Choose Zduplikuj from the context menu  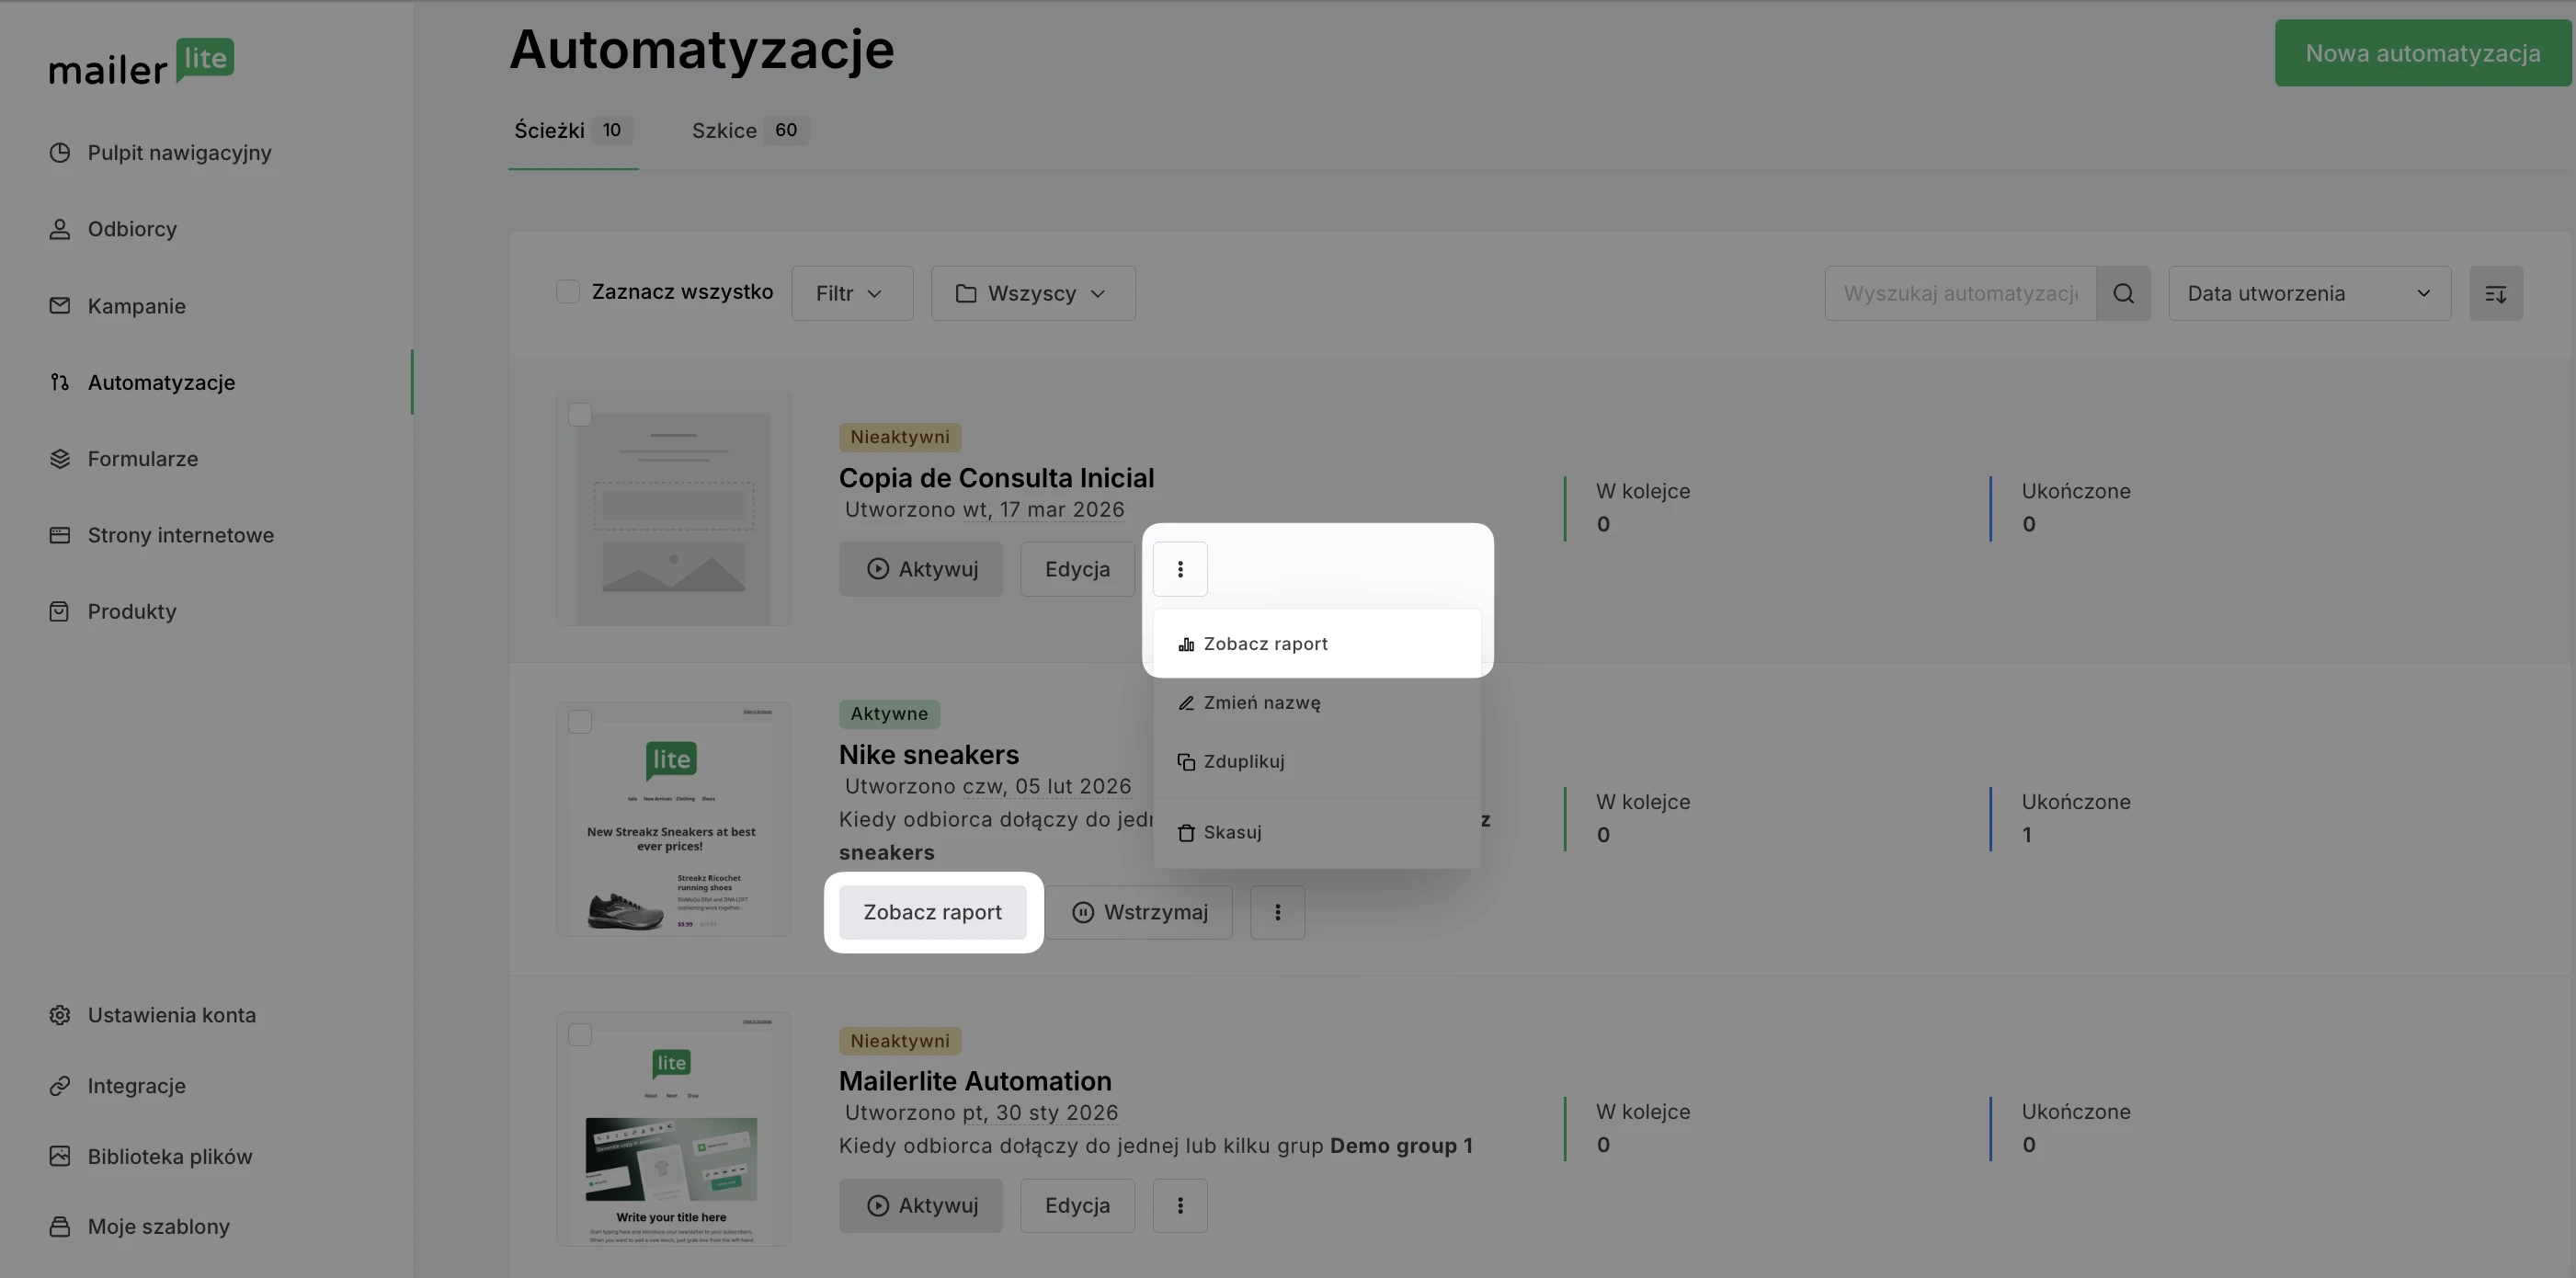1243,761
